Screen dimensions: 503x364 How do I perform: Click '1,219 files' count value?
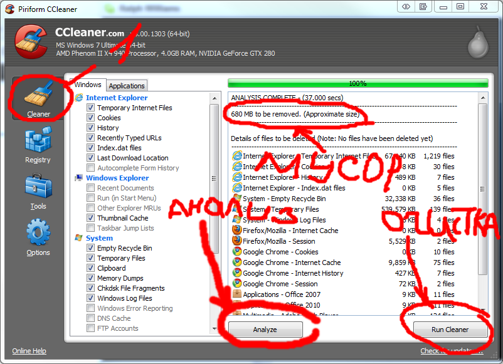click(439, 156)
